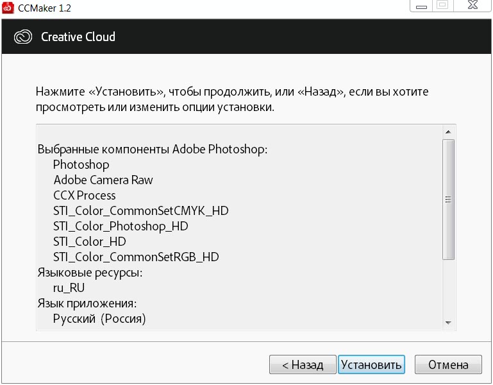Click the scrollbar down arrow

[448, 323]
